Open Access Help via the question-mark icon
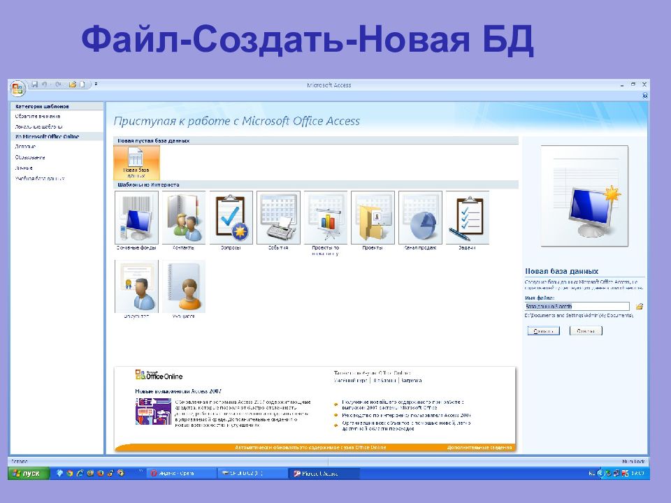 (x=645, y=96)
